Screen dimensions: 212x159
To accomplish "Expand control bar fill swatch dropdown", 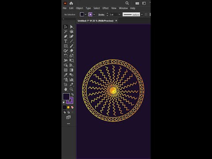I will [x=86, y=15].
